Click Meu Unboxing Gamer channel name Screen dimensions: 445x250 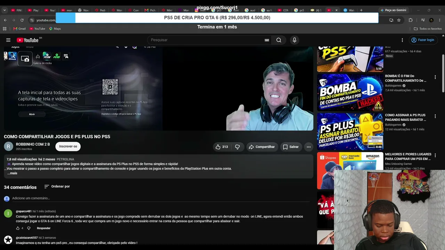tap(398, 164)
